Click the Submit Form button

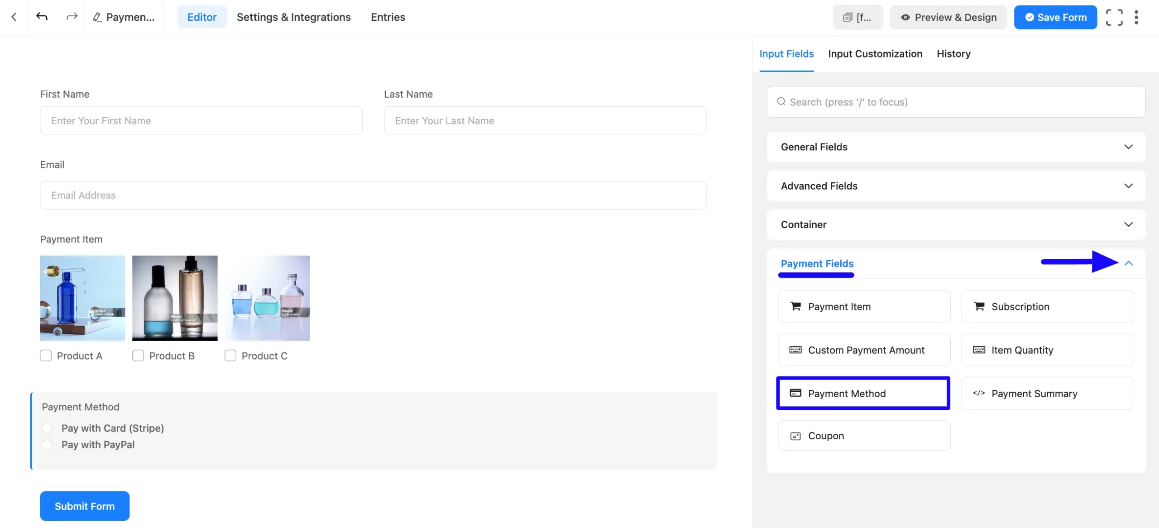pos(85,506)
